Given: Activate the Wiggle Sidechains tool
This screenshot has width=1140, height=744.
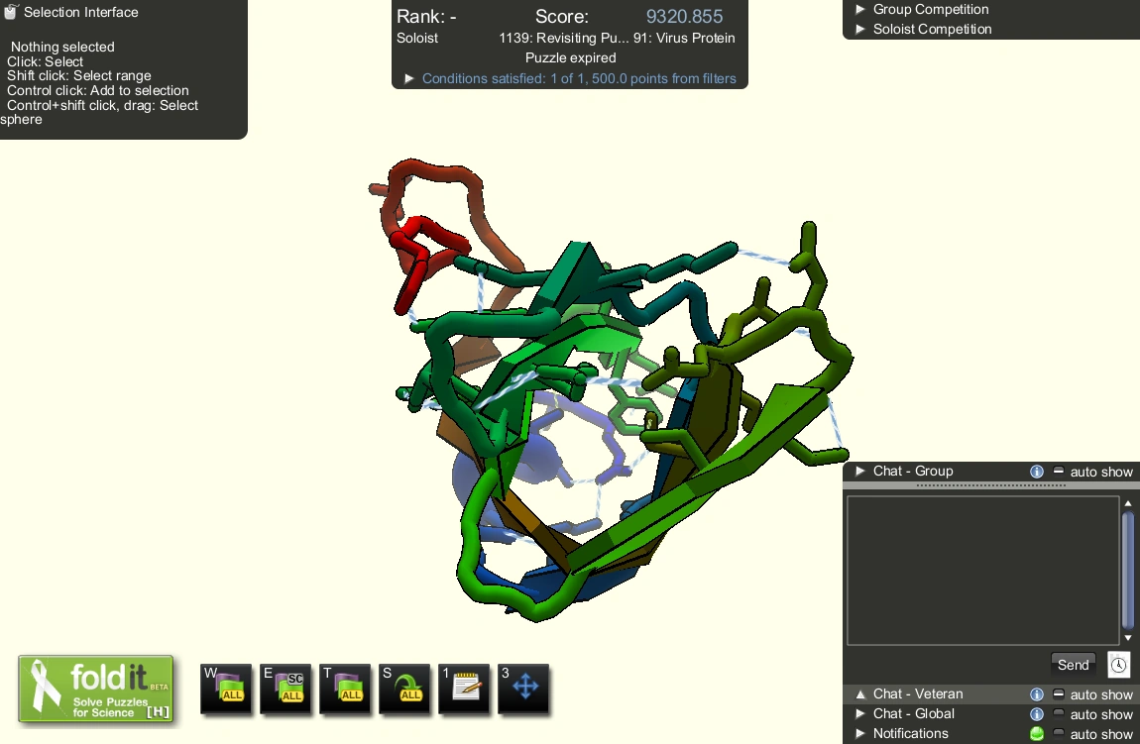Looking at the screenshot, I should [x=285, y=689].
